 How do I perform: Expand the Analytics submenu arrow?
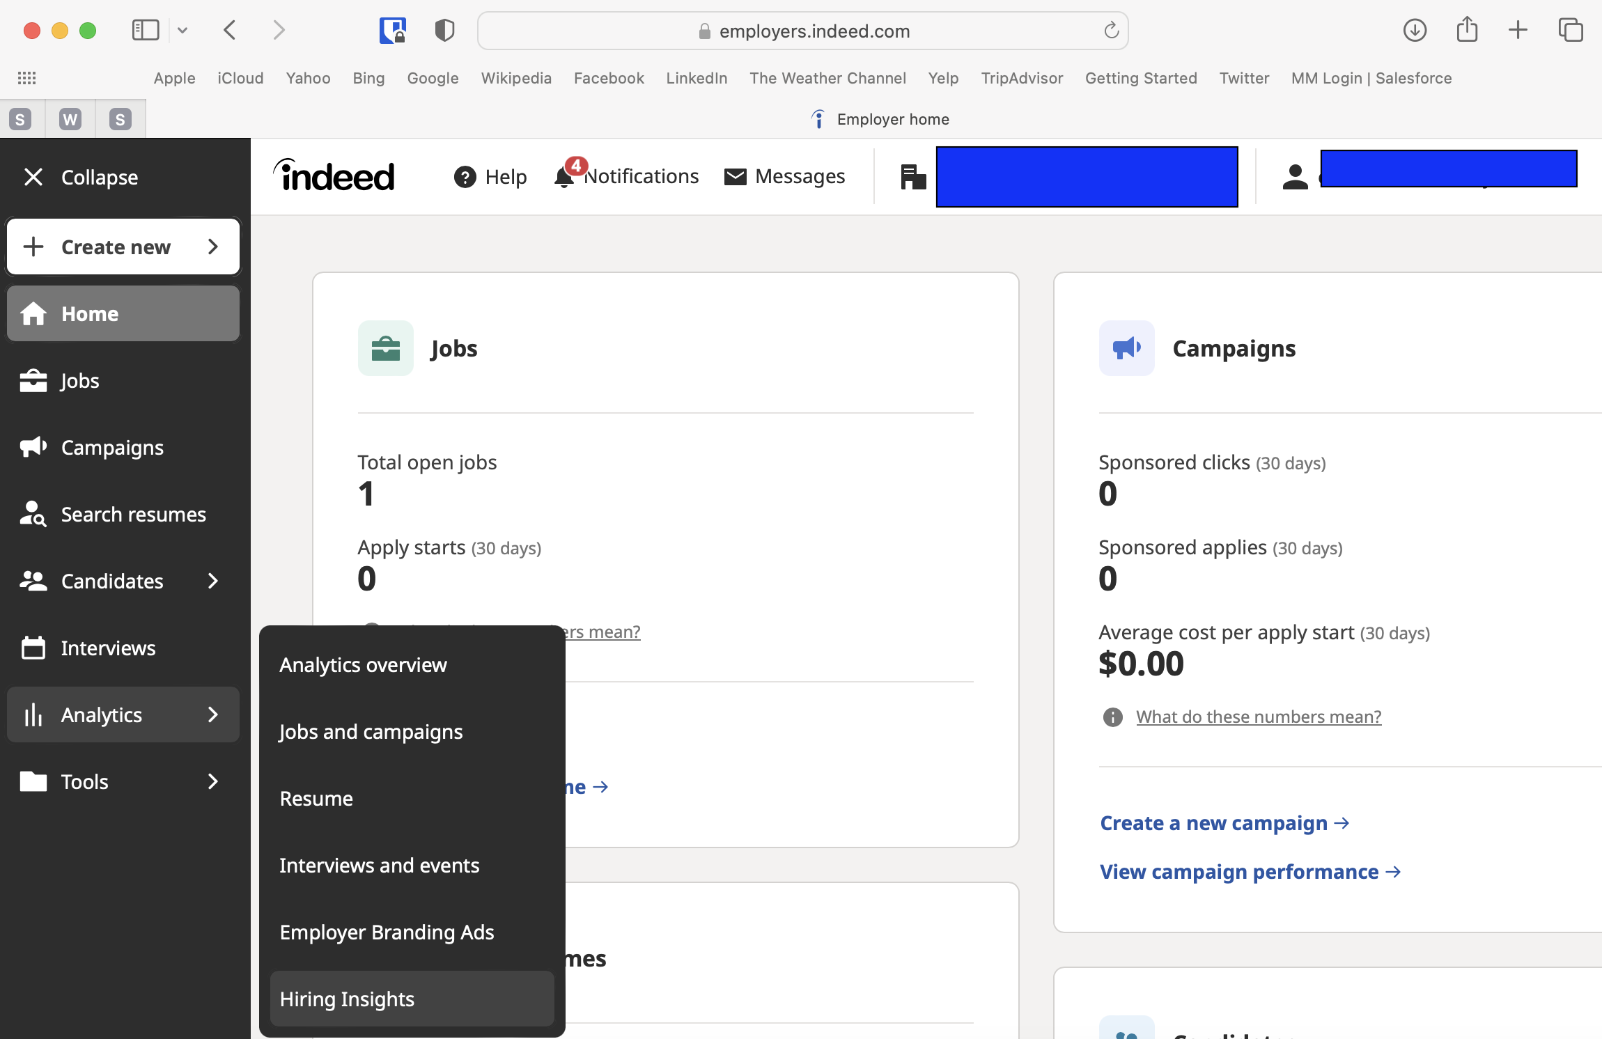(215, 714)
